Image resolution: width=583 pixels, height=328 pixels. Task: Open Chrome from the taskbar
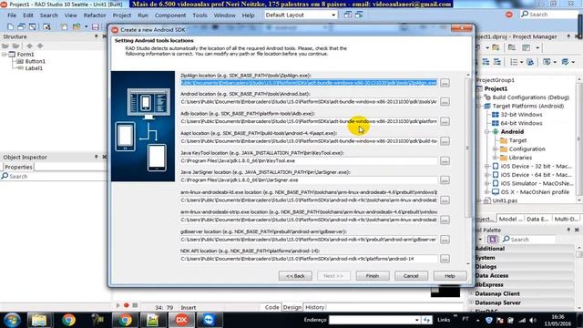(68, 320)
